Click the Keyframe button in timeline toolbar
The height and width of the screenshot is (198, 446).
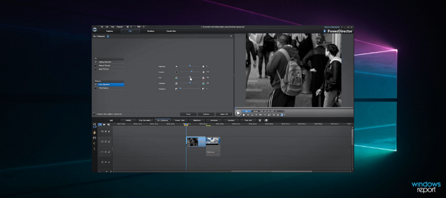click(x=214, y=120)
